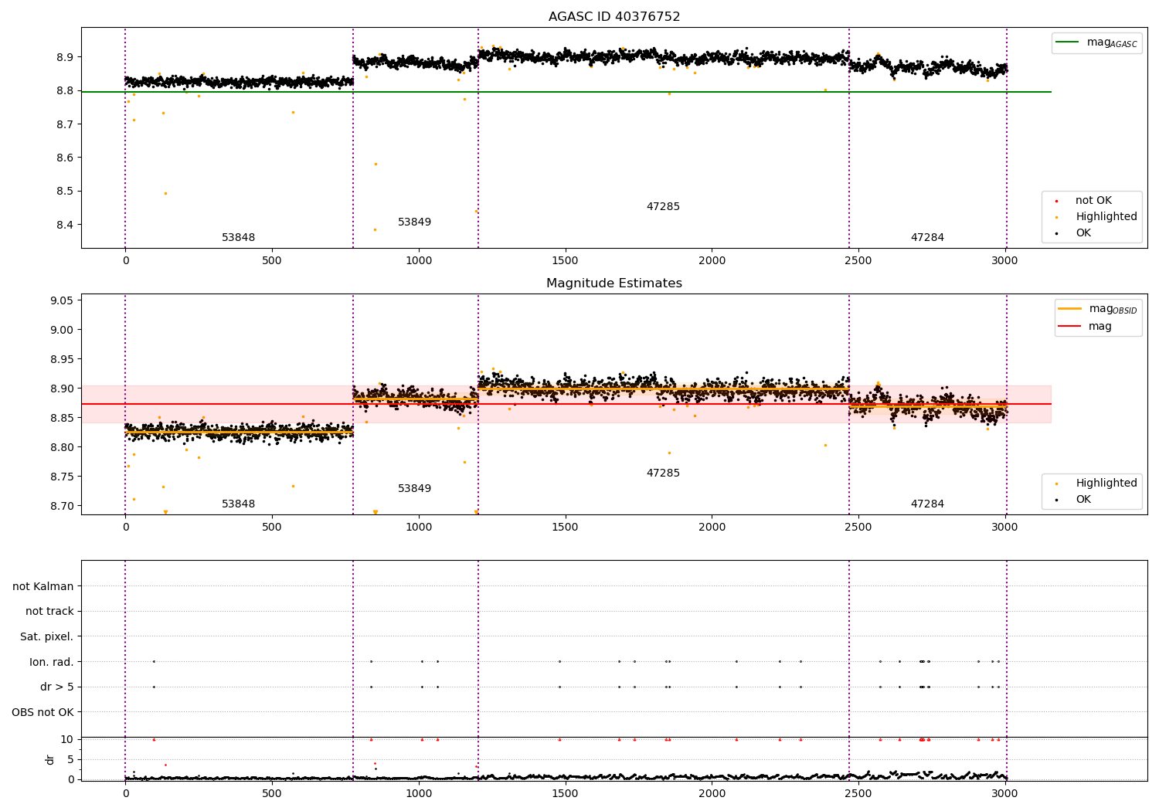
Task: Click the 8.70 tick on the middle plot's y-axis
Action: (62, 506)
